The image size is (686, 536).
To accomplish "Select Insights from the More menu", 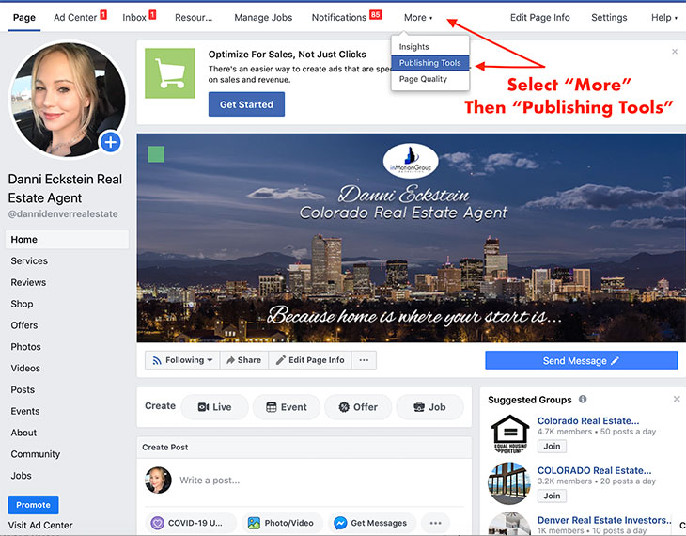I will click(x=413, y=46).
